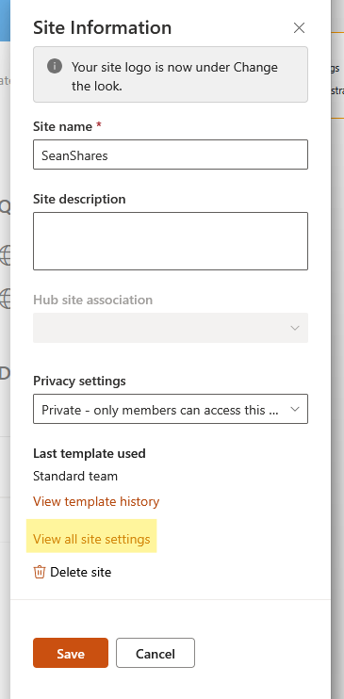Click the 'Your site logo is now under' message

click(174, 76)
